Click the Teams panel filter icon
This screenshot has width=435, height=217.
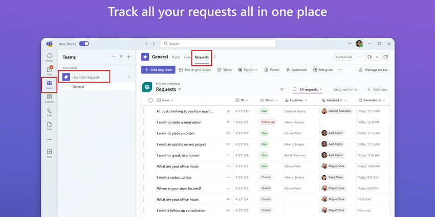tap(121, 57)
